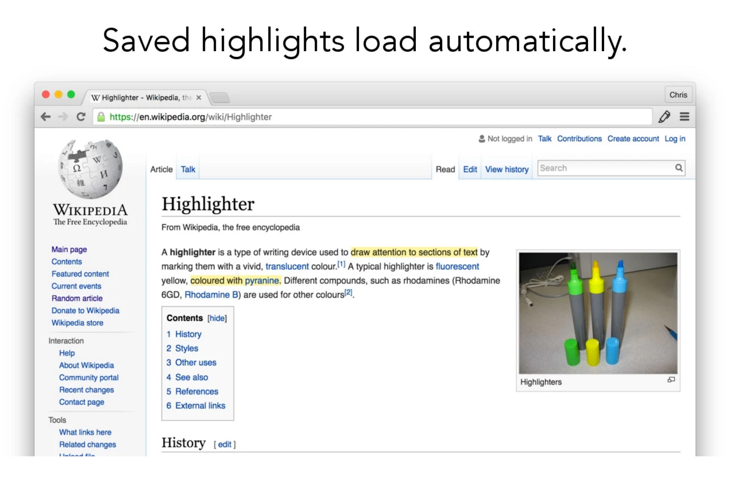This screenshot has height=484, width=754.
Task: Edit the History section via [edit]
Action: (x=224, y=444)
